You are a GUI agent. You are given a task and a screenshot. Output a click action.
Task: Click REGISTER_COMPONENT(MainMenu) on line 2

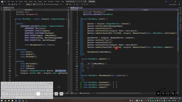[98, 14]
